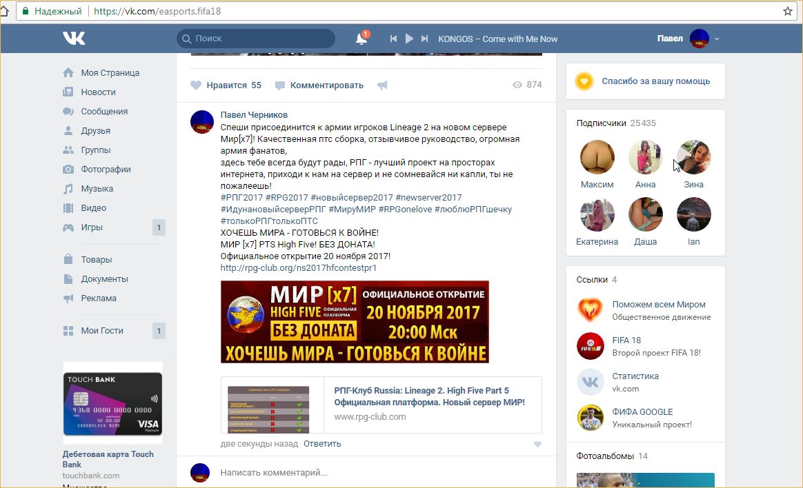This screenshot has width=803, height=488.
Task: Play the KONGOS track
Action: click(409, 39)
